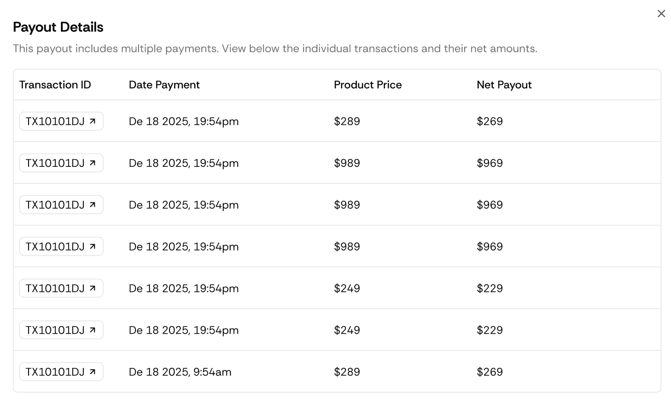Select the 9:54am date cell
The height and width of the screenshot is (404, 671).
point(180,372)
